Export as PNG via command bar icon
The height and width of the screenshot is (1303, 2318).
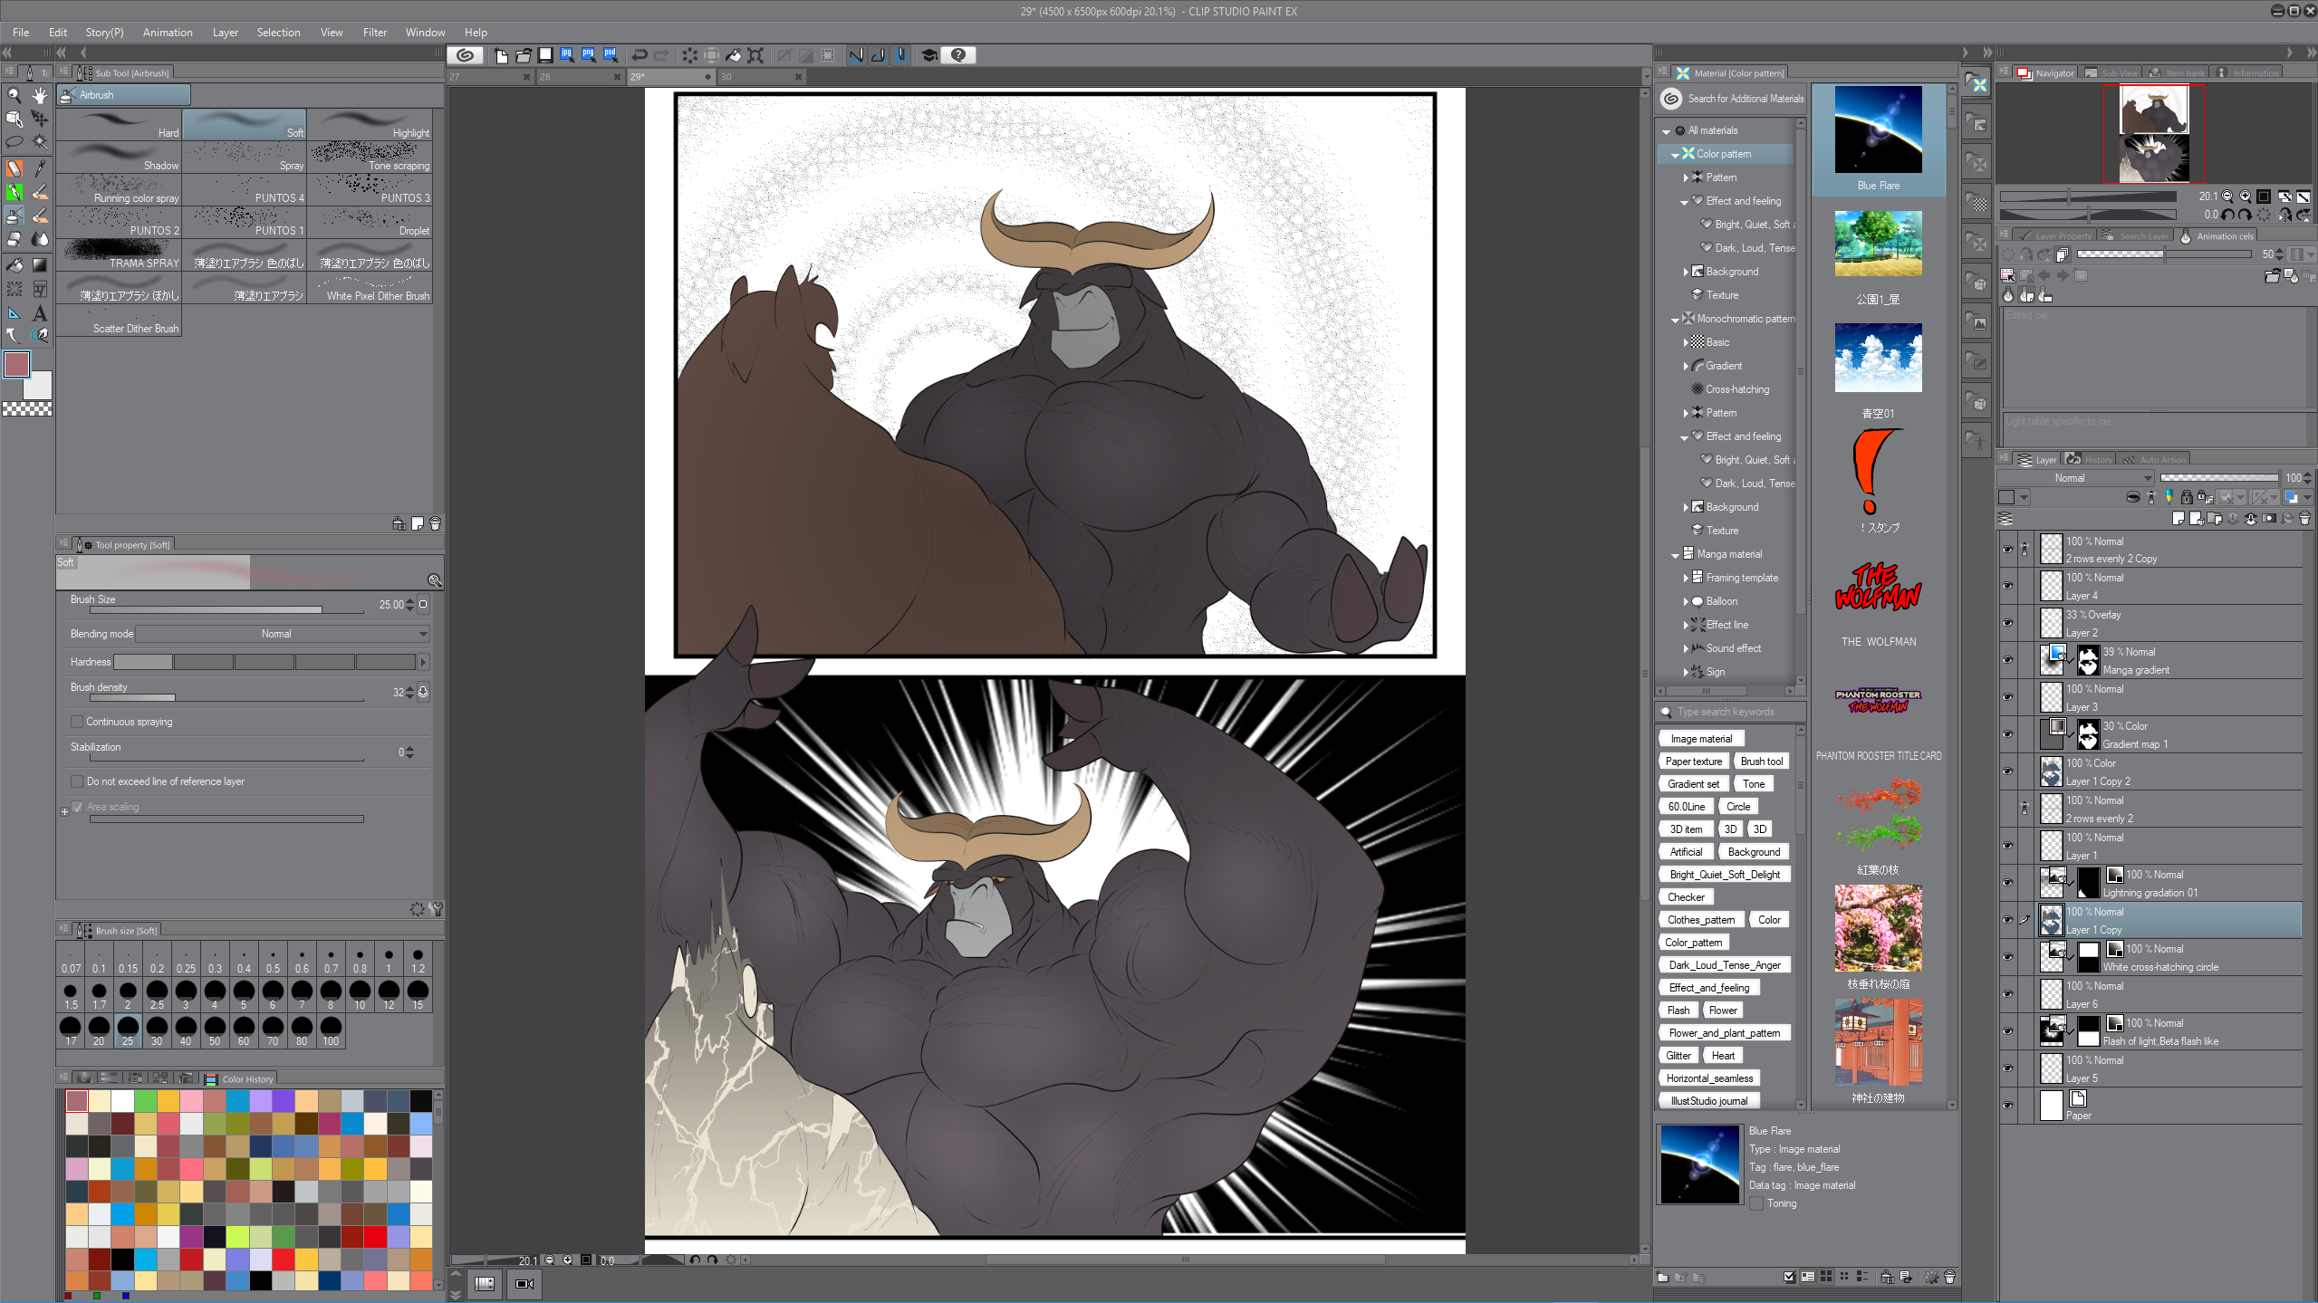point(589,55)
